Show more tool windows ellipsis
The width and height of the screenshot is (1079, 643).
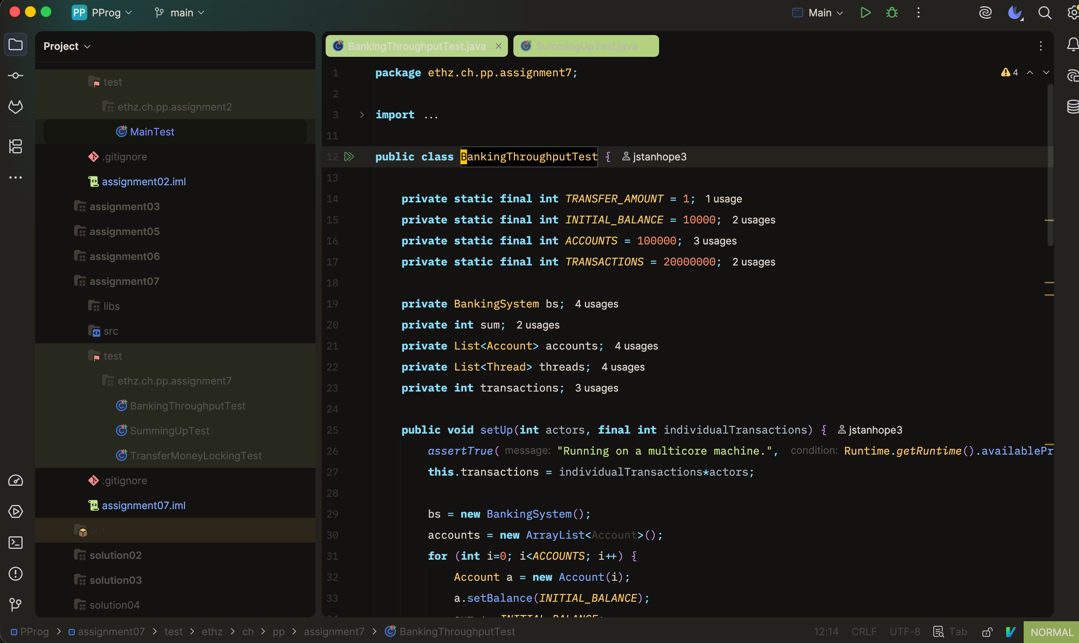16,177
